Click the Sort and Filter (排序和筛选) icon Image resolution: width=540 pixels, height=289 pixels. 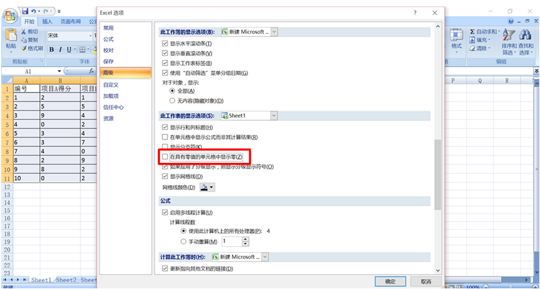[x=508, y=36]
